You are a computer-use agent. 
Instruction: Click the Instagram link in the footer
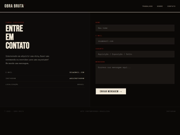click(x=171, y=111)
